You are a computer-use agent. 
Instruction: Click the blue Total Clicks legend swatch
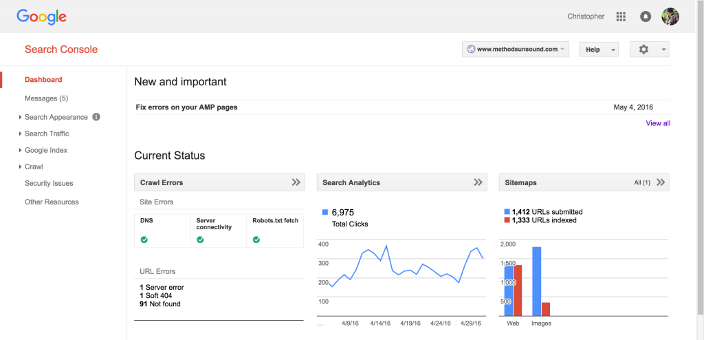(325, 213)
